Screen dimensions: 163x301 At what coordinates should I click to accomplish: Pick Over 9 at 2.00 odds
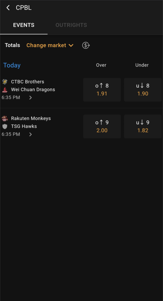(102, 126)
